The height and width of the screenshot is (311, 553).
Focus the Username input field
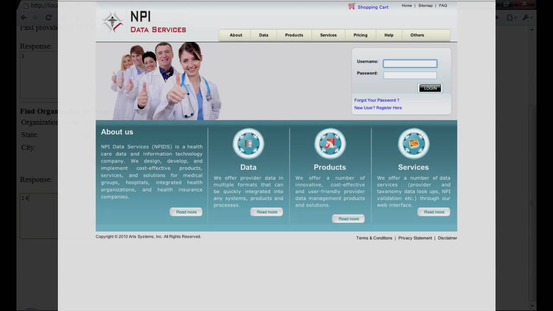(x=410, y=63)
